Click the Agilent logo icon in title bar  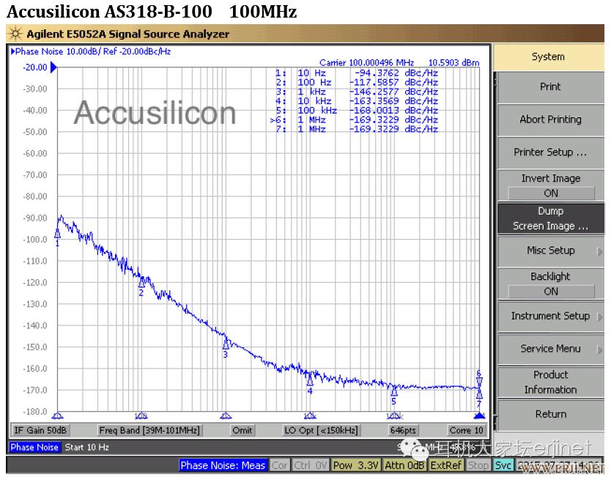click(15, 34)
